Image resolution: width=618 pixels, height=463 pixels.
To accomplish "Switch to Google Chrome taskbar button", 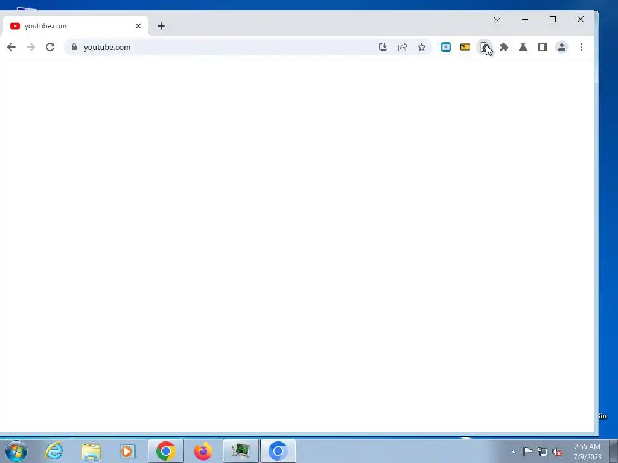I will pyautogui.click(x=166, y=451).
